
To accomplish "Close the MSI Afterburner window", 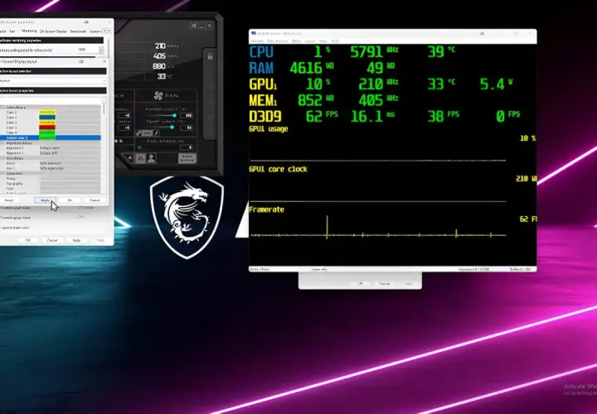I will tap(210, 26).
